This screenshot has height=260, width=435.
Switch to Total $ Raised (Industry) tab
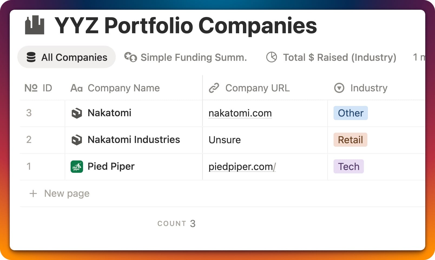pos(339,57)
